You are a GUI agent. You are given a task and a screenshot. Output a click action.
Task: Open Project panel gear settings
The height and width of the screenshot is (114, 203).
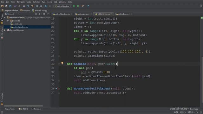tap(44, 14)
